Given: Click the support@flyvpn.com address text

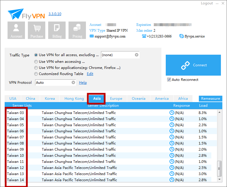Looking at the screenshot, I should tap(110, 36).
